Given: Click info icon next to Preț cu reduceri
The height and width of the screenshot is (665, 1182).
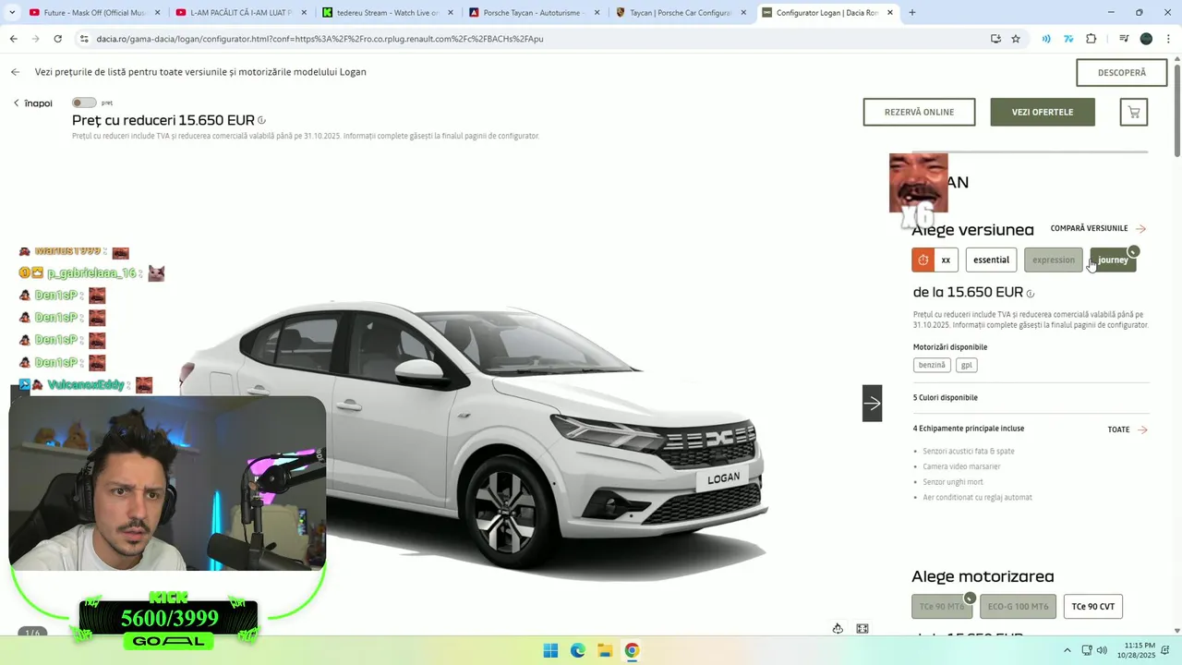Looking at the screenshot, I should (x=262, y=120).
